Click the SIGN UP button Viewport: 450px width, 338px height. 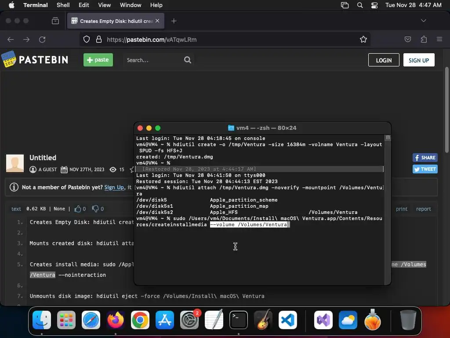pyautogui.click(x=419, y=60)
